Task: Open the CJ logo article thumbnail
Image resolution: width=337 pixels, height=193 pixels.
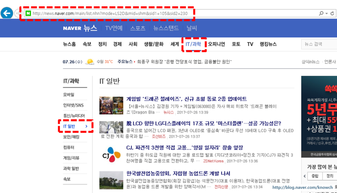Action: click(111, 155)
